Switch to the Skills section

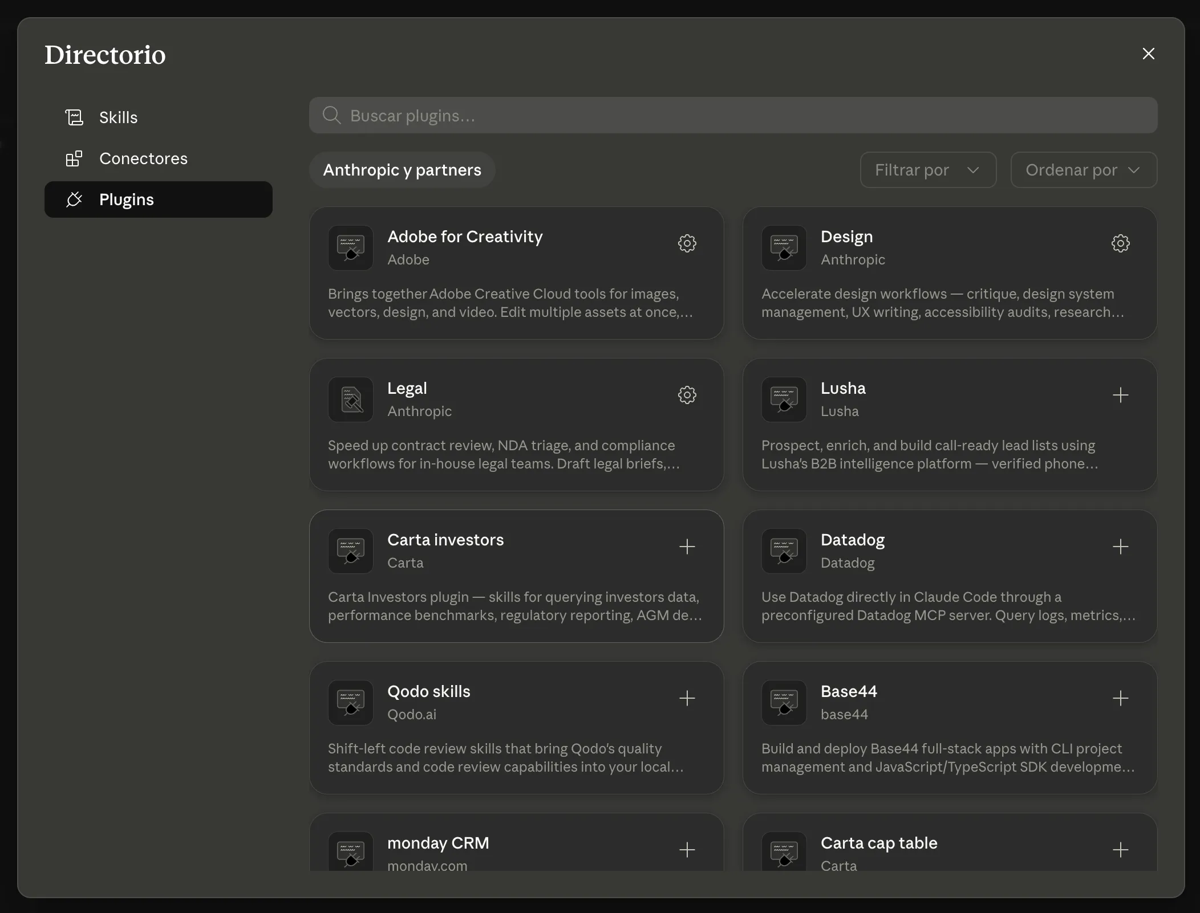point(159,117)
